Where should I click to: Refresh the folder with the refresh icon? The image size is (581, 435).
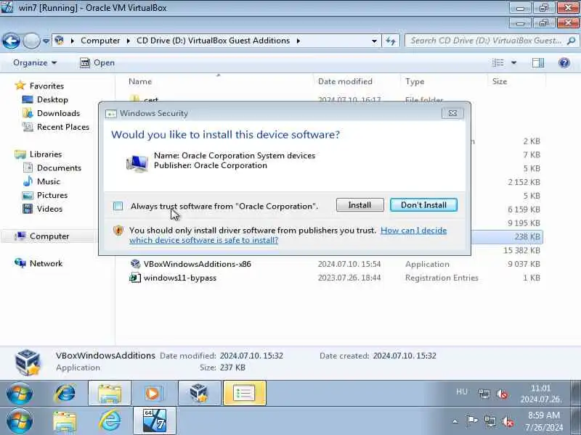click(391, 41)
